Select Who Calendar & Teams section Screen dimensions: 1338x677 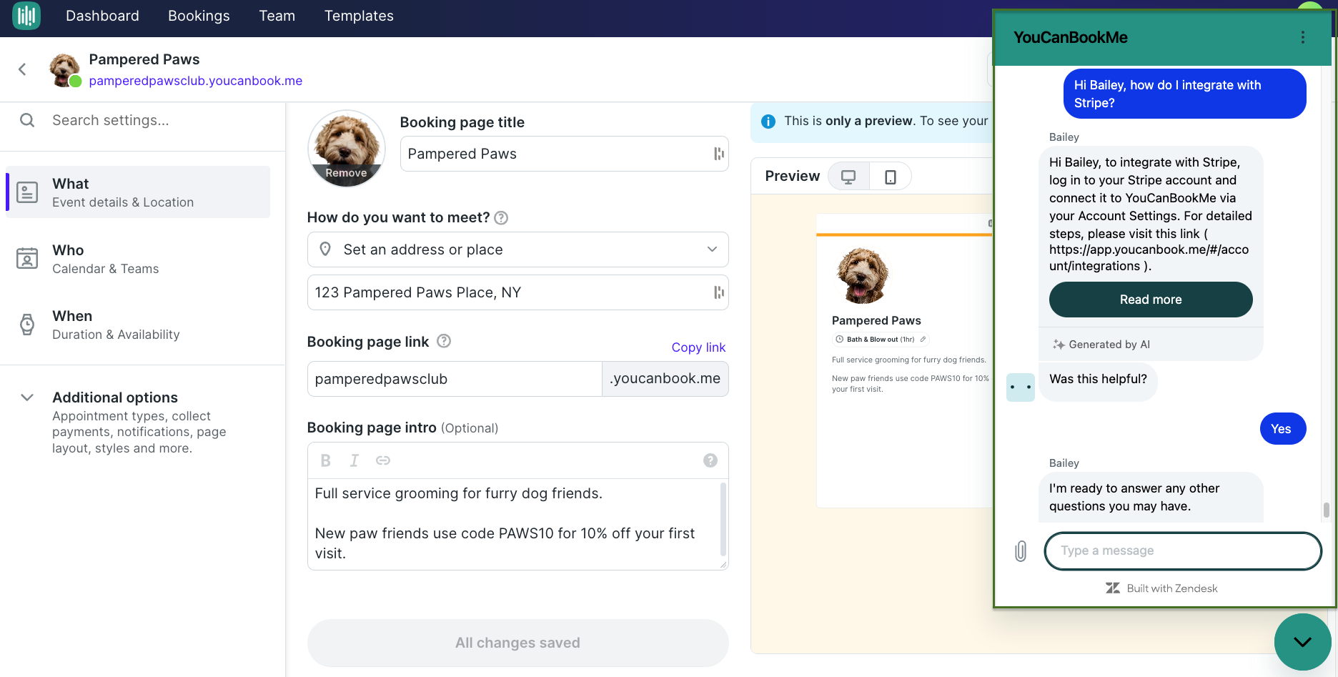pyautogui.click(x=138, y=259)
